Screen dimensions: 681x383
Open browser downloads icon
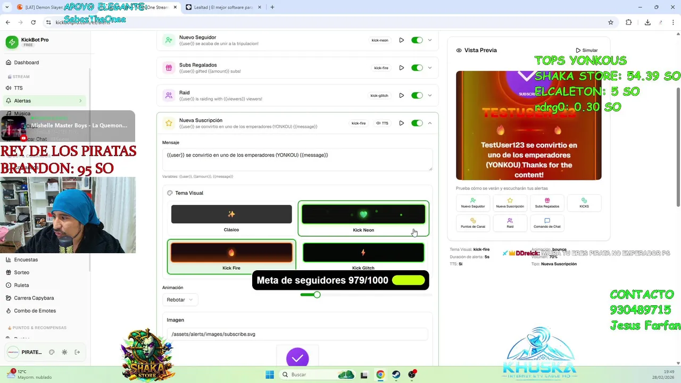(x=647, y=22)
